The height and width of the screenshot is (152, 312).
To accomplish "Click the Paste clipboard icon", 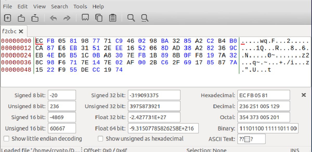I will (113, 18).
